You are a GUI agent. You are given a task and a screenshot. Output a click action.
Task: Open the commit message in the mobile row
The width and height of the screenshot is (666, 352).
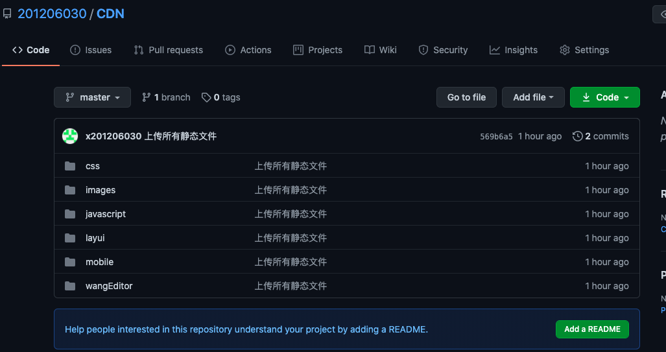tap(291, 262)
